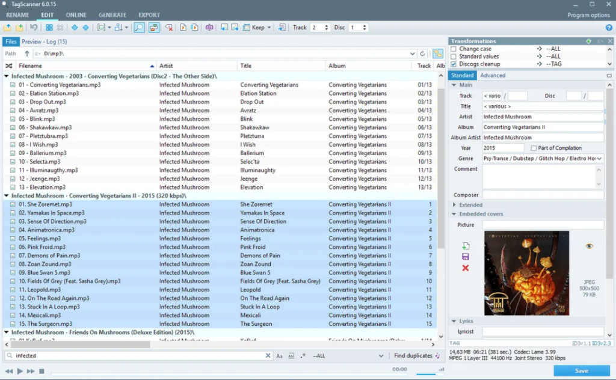Click the purple tag field swap icon
This screenshot has height=380, width=616.
209,28
